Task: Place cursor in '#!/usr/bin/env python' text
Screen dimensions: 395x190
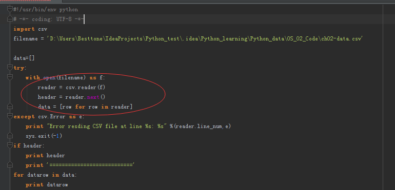Action: click(x=46, y=10)
